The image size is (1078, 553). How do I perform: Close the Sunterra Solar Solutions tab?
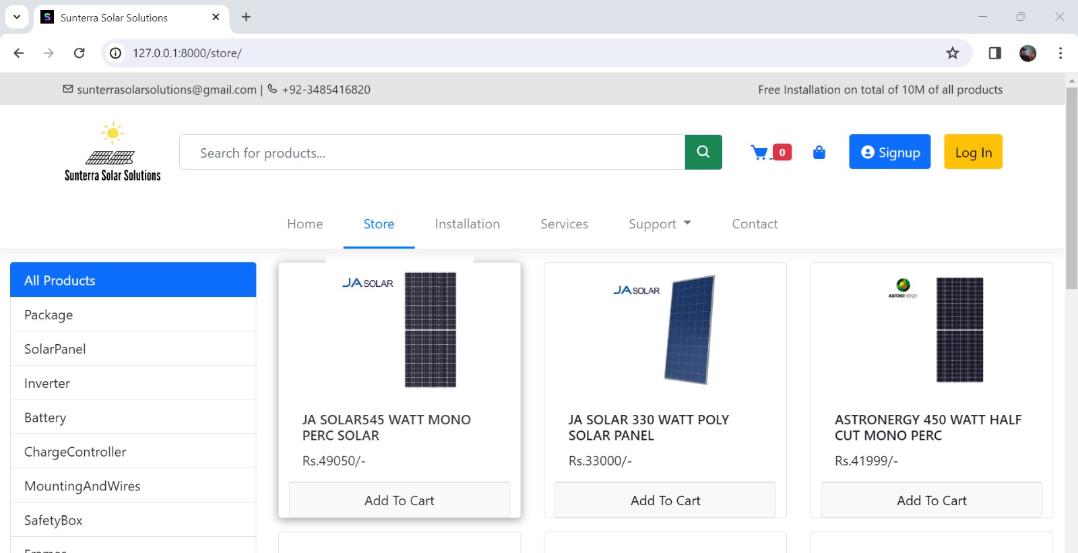[216, 17]
